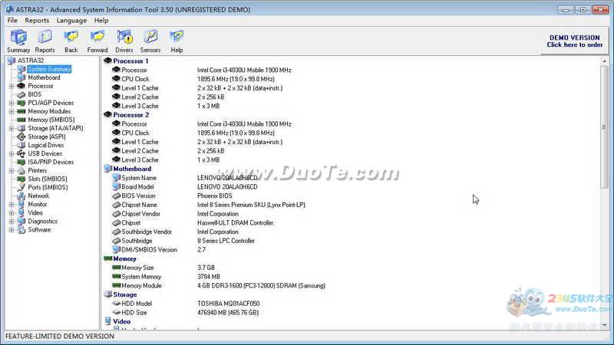Image resolution: width=614 pixels, height=345 pixels.
Task: Click the 'Haswell-ULT DRAM Controller' value
Action: [x=236, y=222]
